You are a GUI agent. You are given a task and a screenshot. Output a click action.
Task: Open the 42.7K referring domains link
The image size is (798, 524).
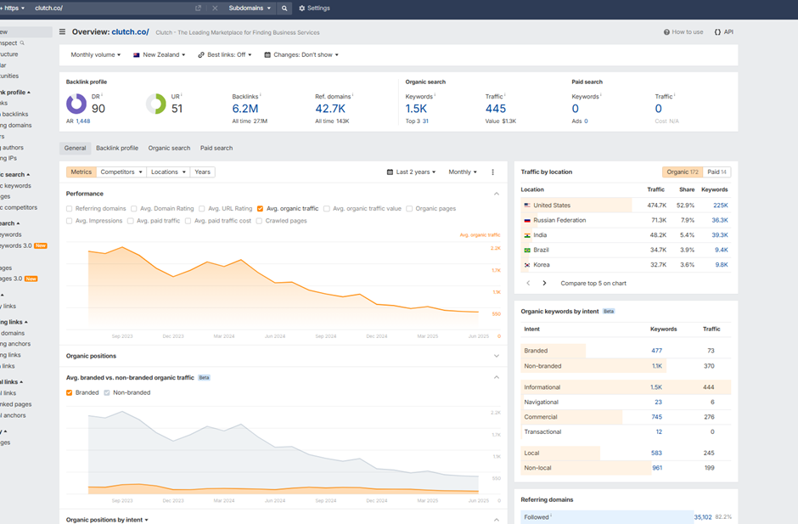coord(330,109)
